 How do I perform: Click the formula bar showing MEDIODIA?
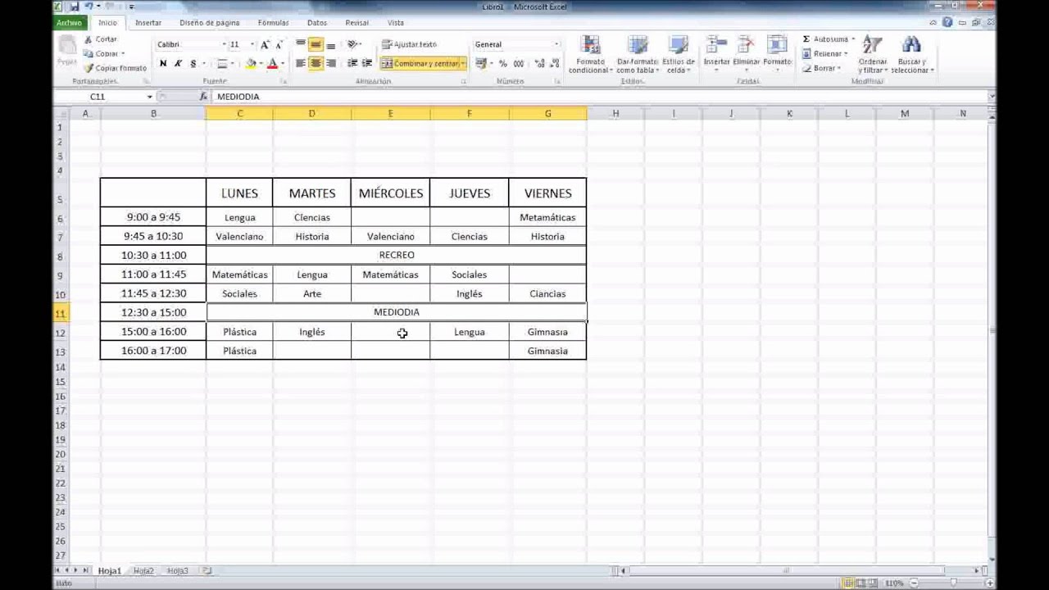coord(598,97)
